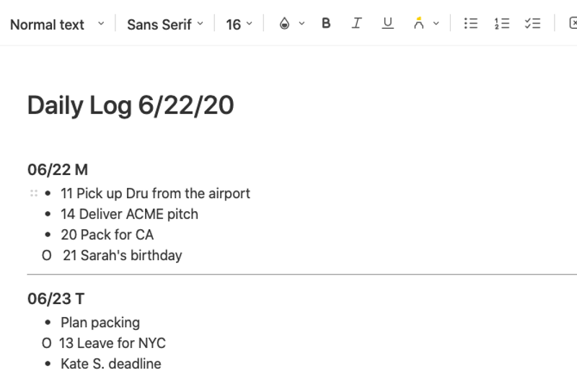This screenshot has height=387, width=577.
Task: Open the font size 16 dropdown
Action: point(239,25)
